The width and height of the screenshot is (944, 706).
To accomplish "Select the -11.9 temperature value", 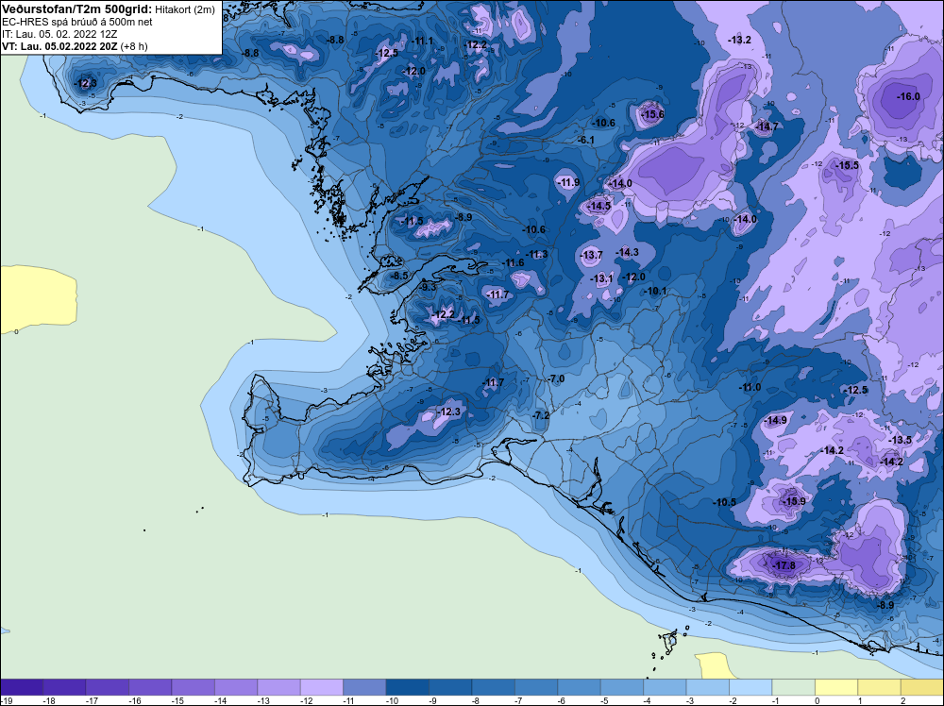I will [x=567, y=182].
